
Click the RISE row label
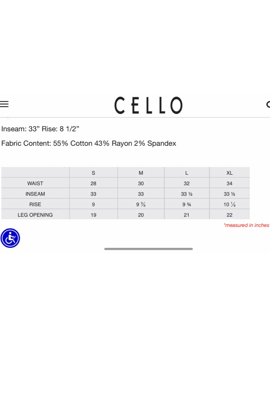point(35,204)
